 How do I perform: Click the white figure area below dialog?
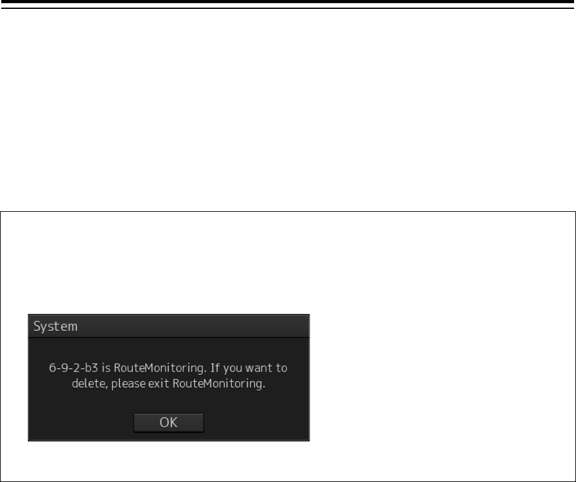tap(169, 461)
